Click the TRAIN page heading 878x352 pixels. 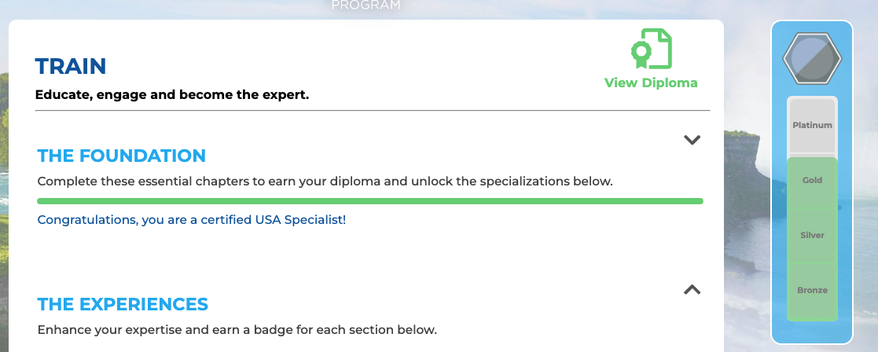71,66
